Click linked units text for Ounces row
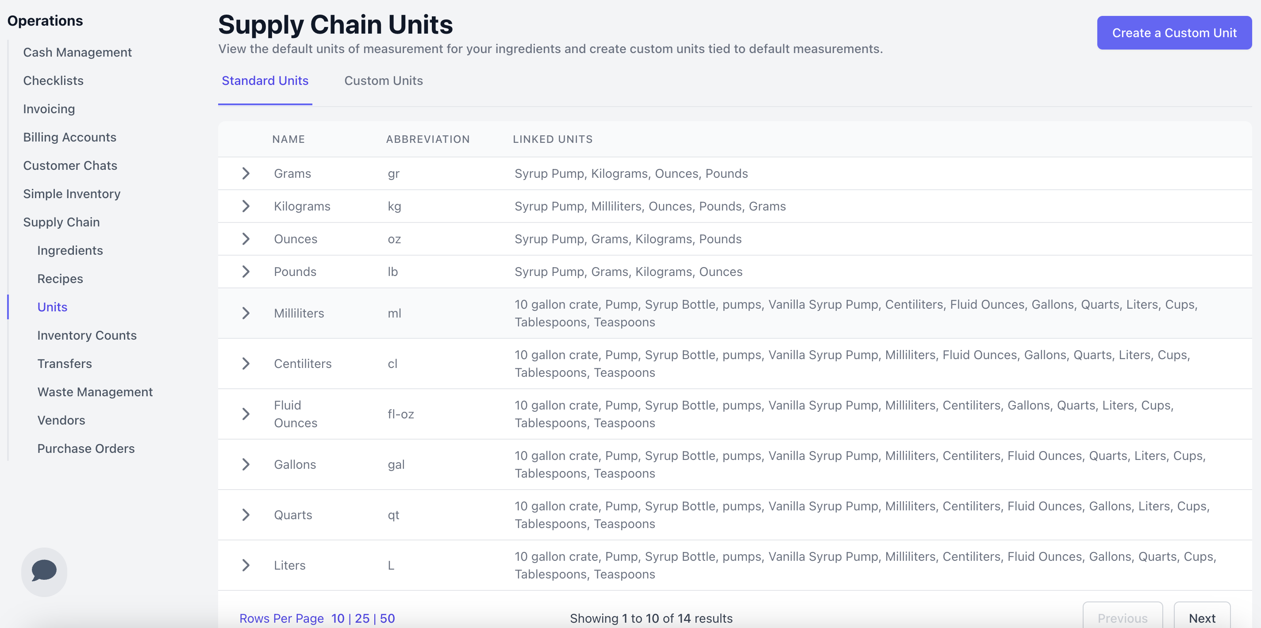This screenshot has height=628, width=1261. [627, 239]
